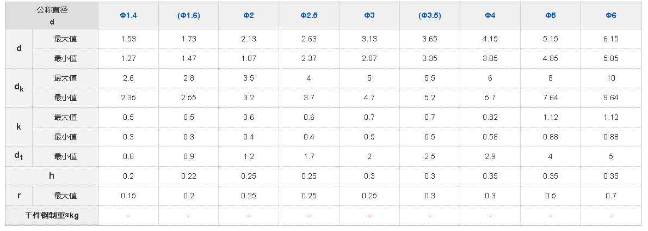The image size is (648, 231).
Task: Click the Φ6 column header link
Action: 611,15
